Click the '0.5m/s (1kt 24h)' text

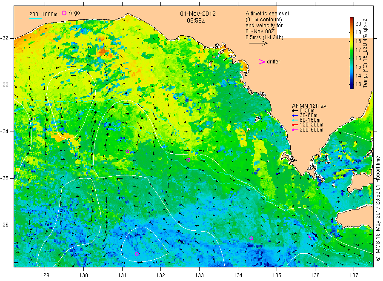(x=265, y=37)
